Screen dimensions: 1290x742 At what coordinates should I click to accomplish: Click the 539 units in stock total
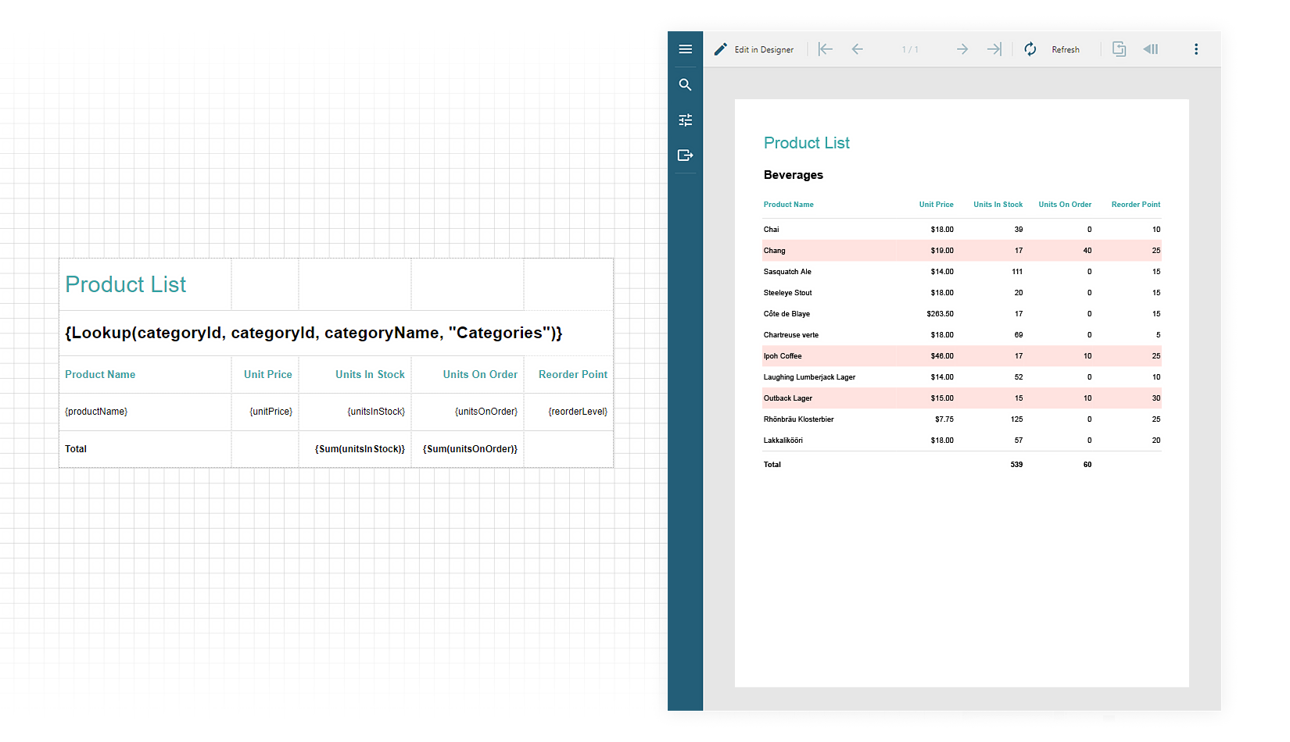click(1016, 465)
